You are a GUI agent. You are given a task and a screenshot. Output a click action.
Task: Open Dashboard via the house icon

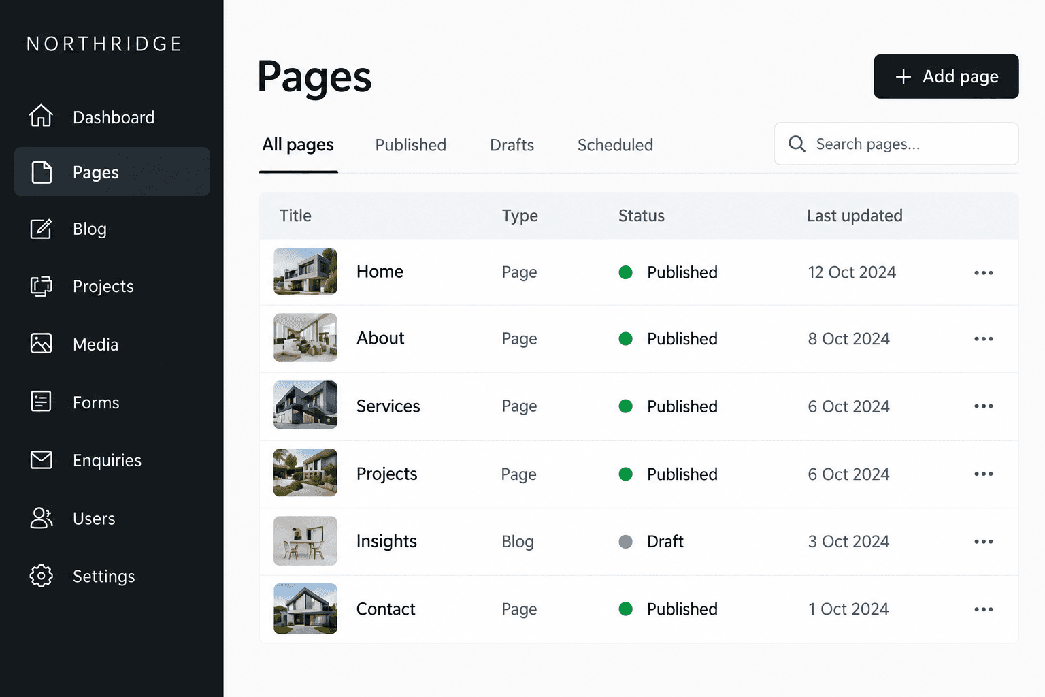click(41, 116)
